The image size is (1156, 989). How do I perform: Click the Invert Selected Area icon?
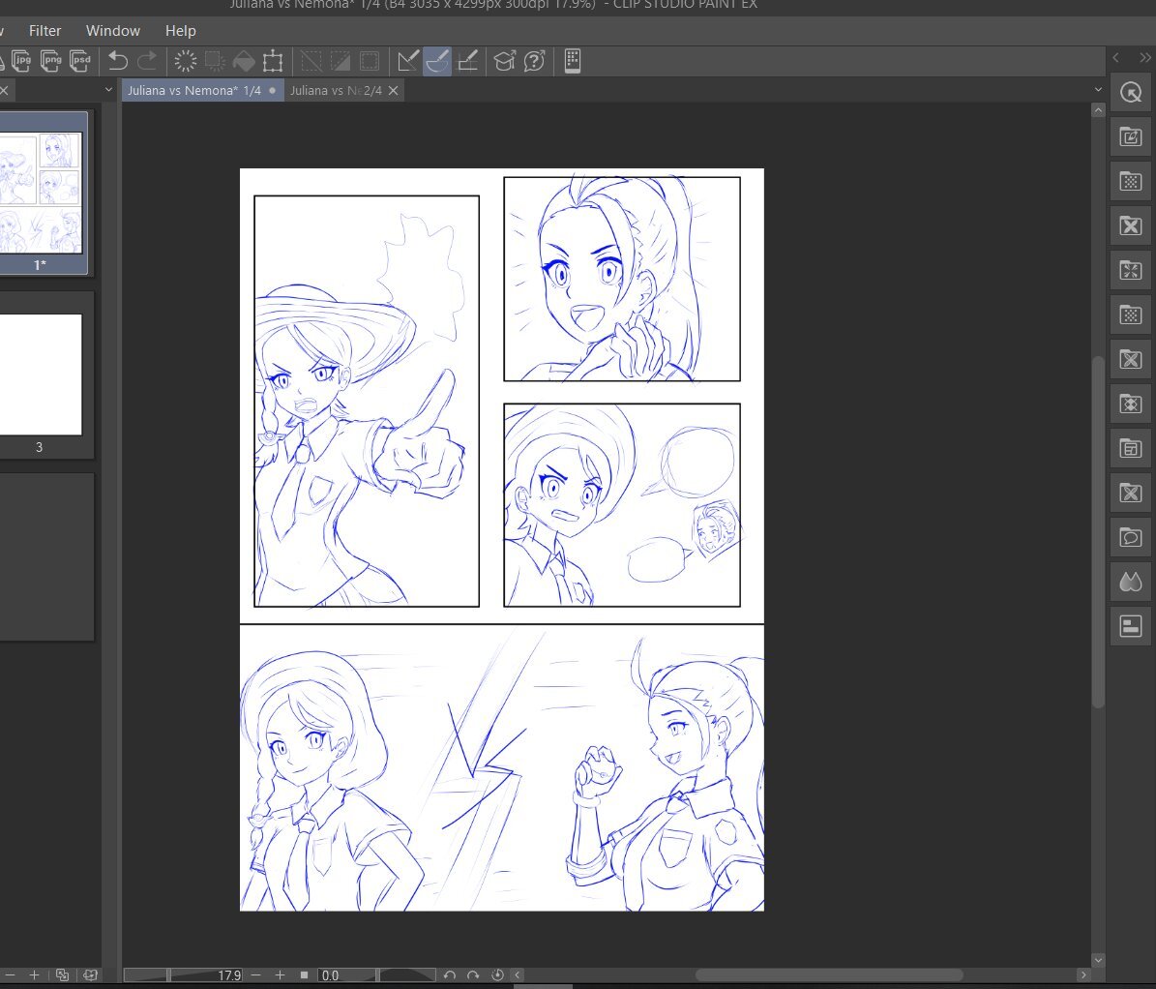tap(340, 60)
